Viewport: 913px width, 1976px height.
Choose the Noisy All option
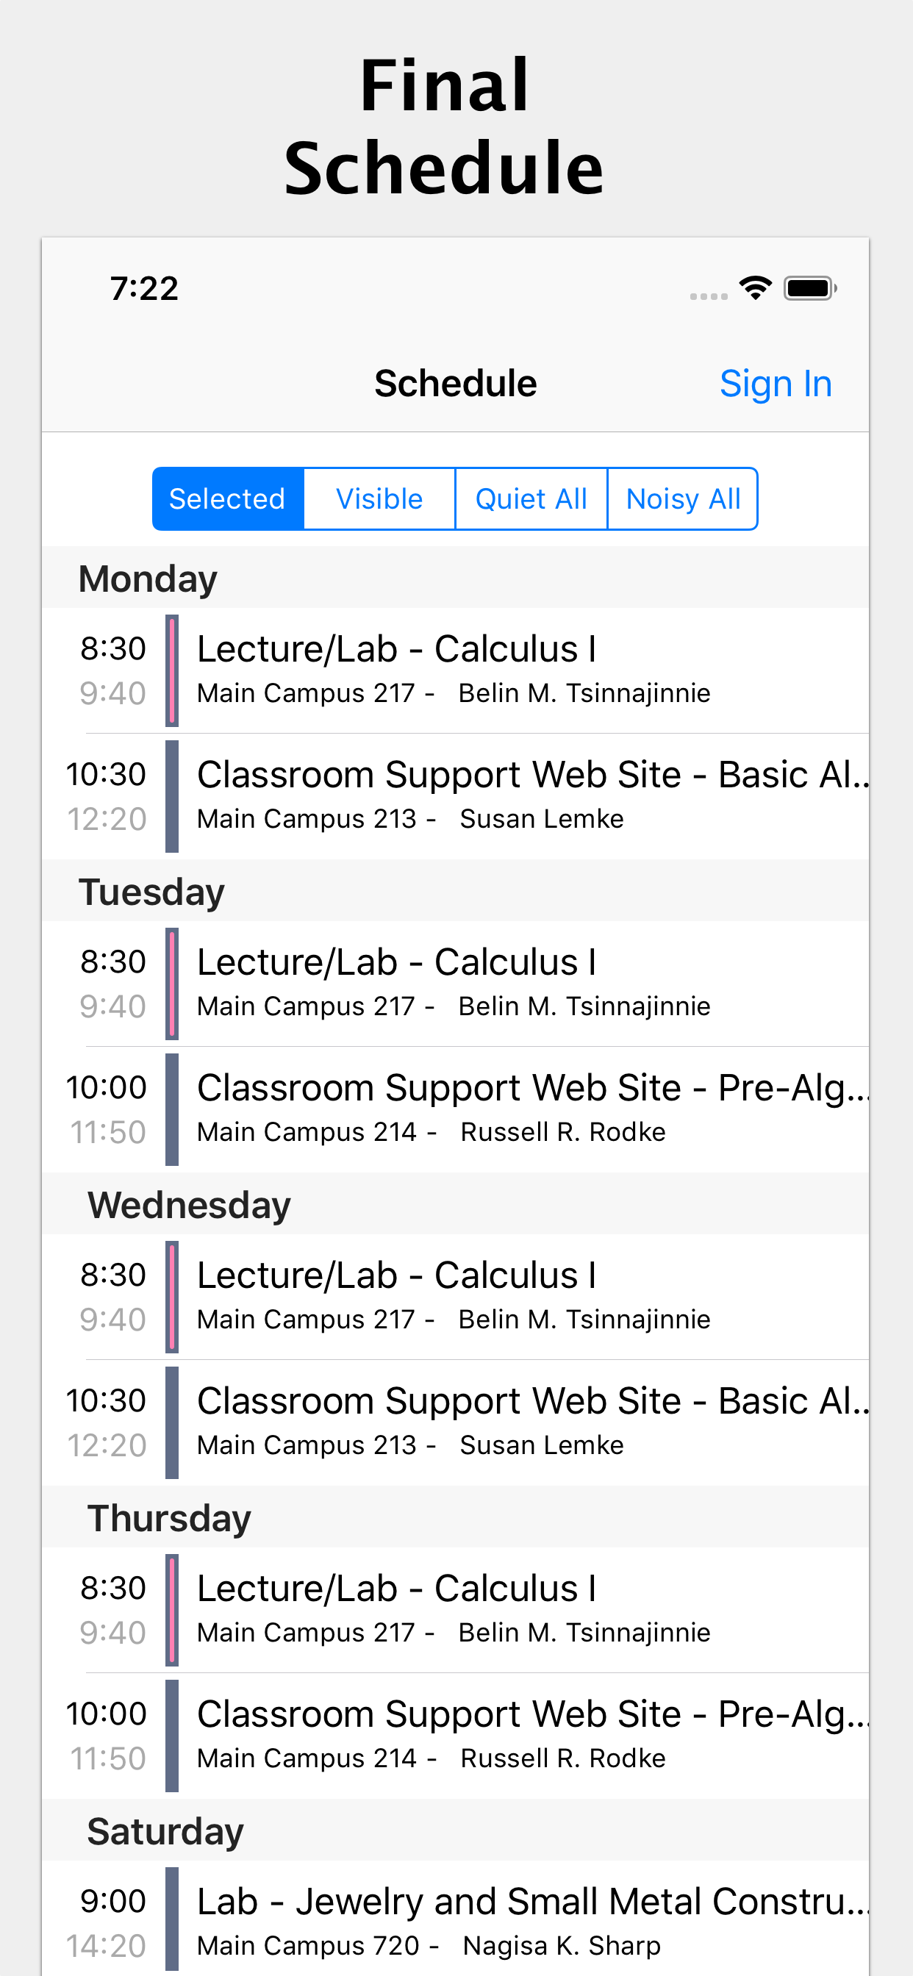coord(683,498)
